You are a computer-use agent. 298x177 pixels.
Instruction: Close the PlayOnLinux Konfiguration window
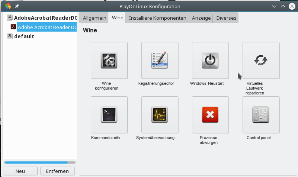(292, 6)
